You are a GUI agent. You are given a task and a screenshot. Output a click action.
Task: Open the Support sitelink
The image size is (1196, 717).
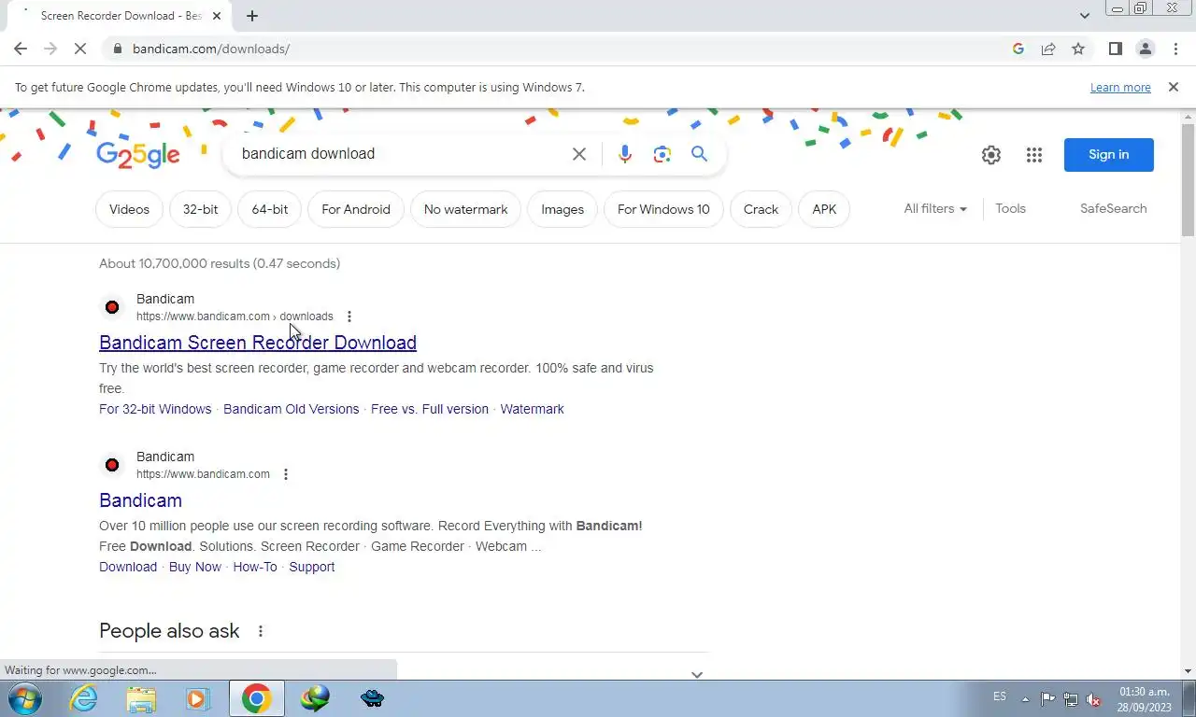(311, 567)
